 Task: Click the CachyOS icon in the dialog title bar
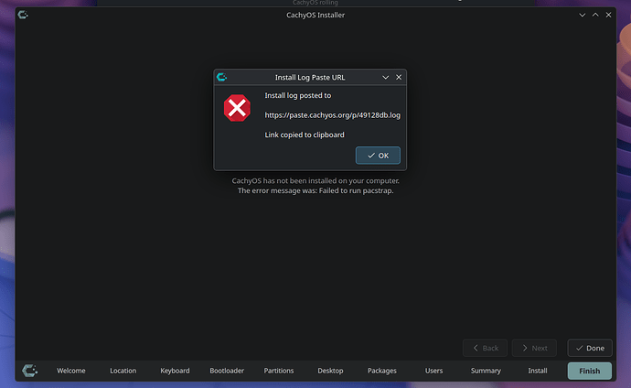click(x=221, y=77)
